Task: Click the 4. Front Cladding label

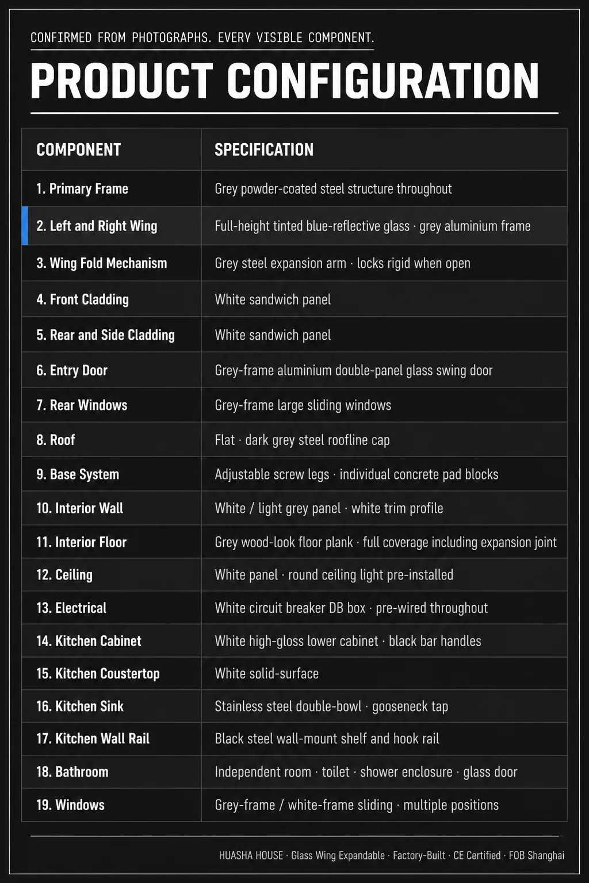Action: [x=82, y=300]
